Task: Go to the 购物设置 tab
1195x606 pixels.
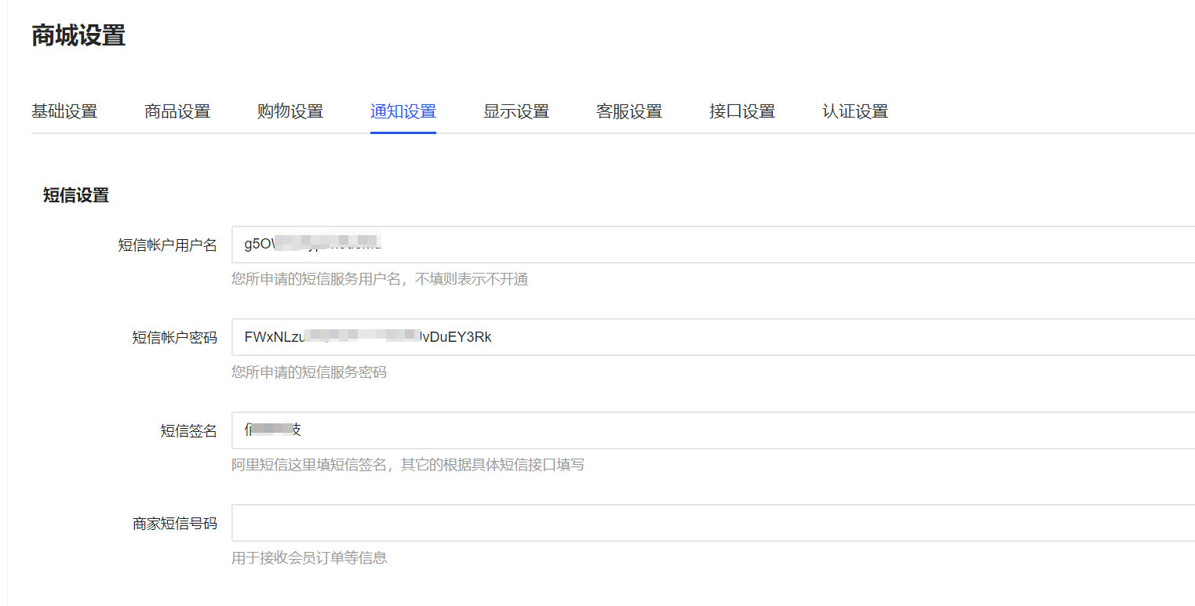Action: (290, 111)
